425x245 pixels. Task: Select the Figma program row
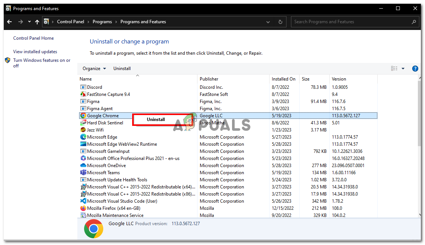pyautogui.click(x=228, y=102)
